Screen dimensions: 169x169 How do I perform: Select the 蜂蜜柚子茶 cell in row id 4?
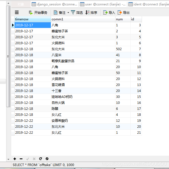[x=83, y=31]
